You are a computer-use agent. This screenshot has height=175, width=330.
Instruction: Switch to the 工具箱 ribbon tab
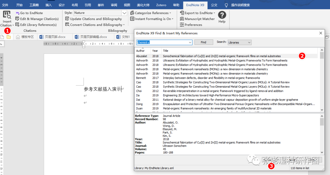point(34,5)
